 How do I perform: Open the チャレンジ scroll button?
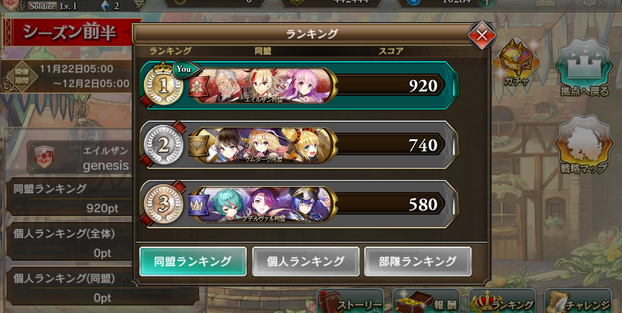(x=578, y=302)
